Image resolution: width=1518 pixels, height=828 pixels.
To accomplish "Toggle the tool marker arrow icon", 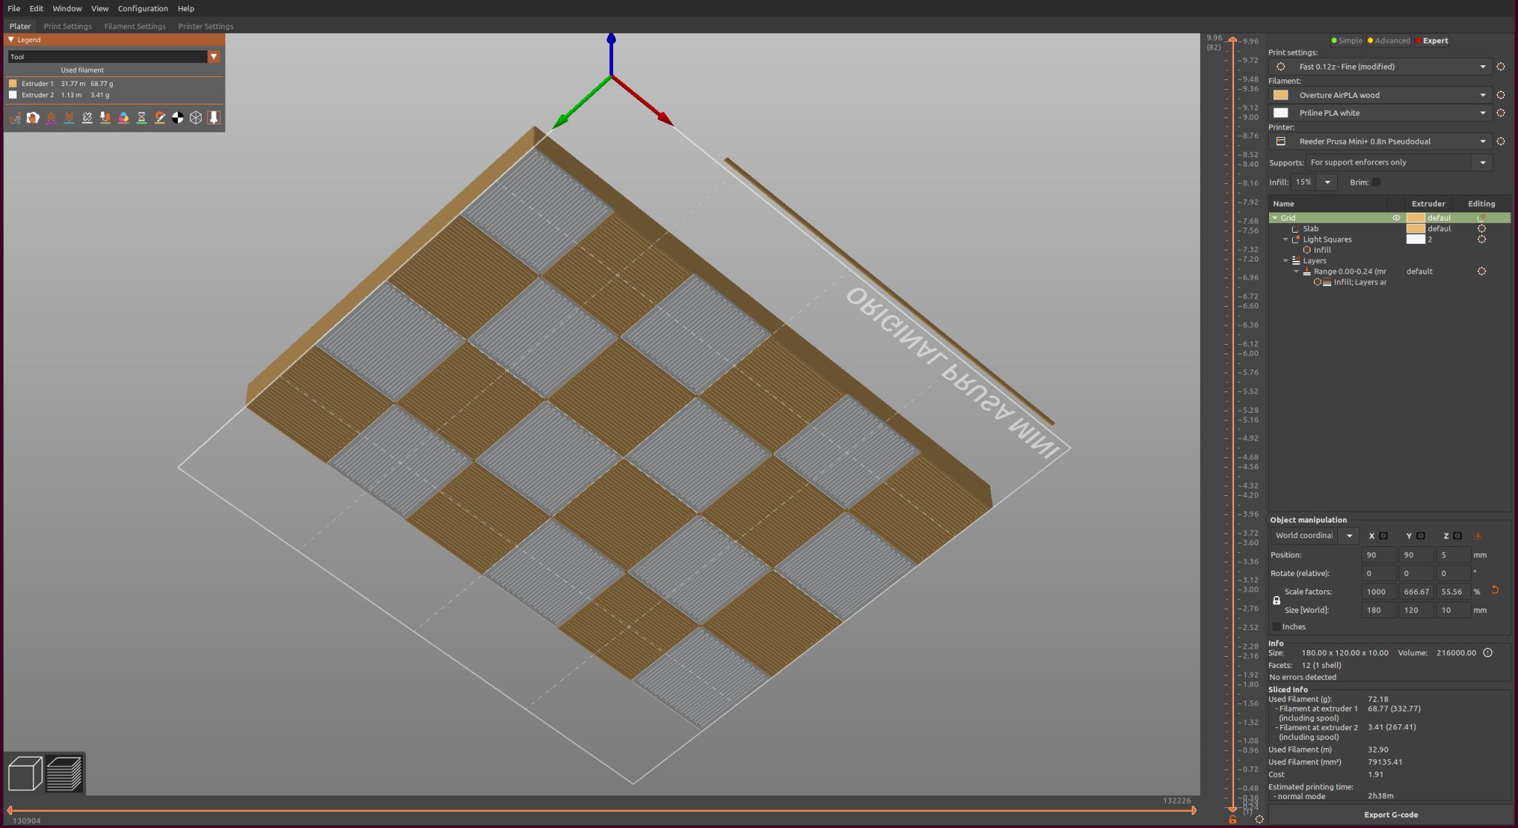I will (213, 118).
